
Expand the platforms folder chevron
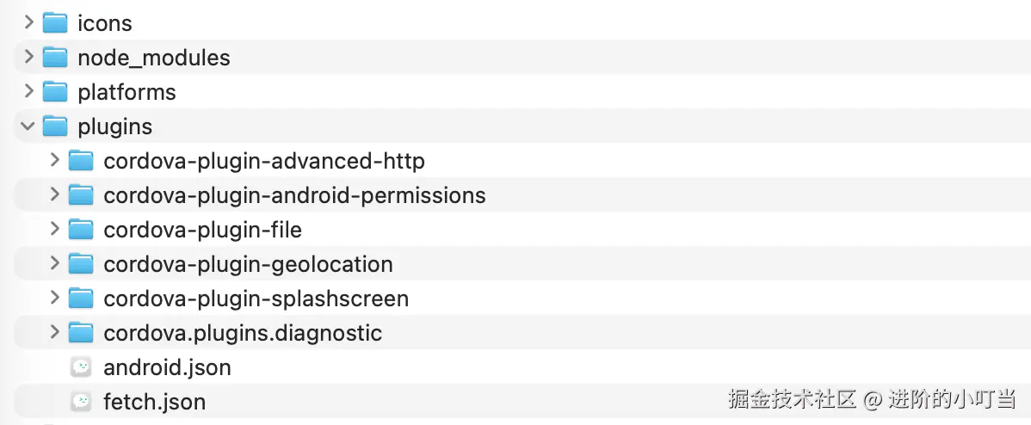[28, 92]
